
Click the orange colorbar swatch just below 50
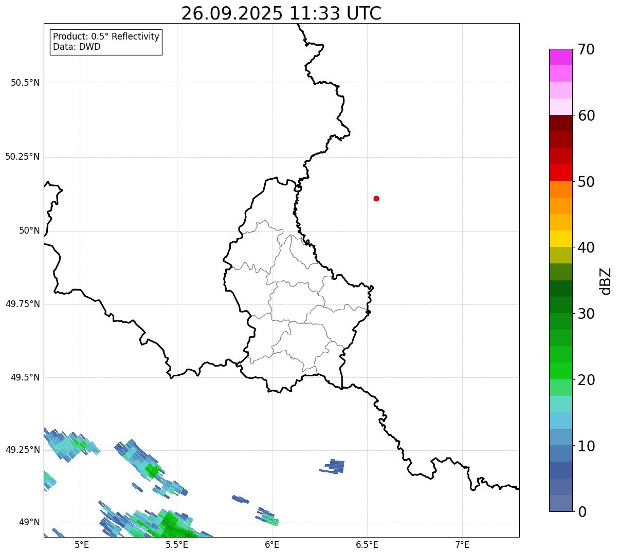pos(560,189)
